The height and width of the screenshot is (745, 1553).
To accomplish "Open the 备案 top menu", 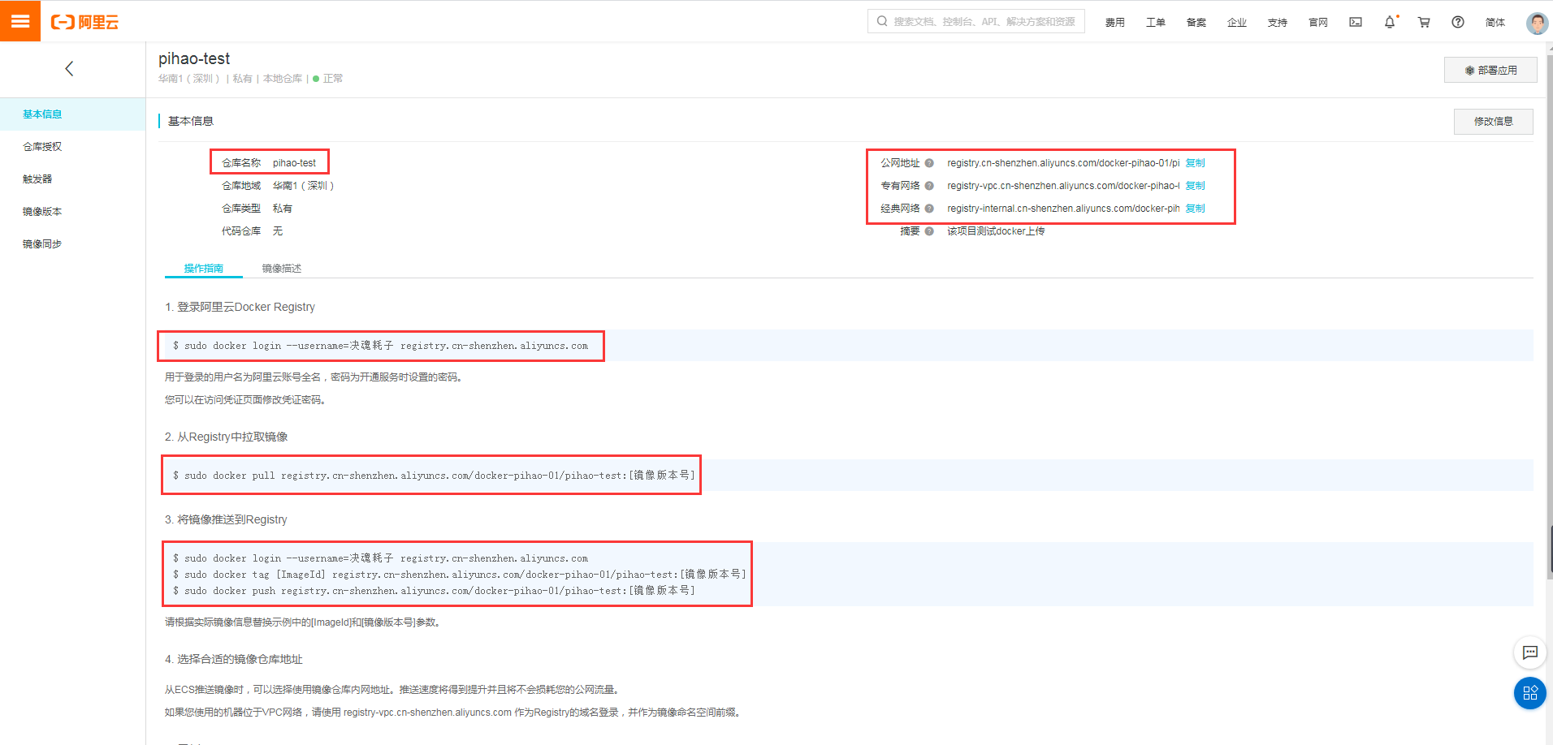I will click(1196, 23).
